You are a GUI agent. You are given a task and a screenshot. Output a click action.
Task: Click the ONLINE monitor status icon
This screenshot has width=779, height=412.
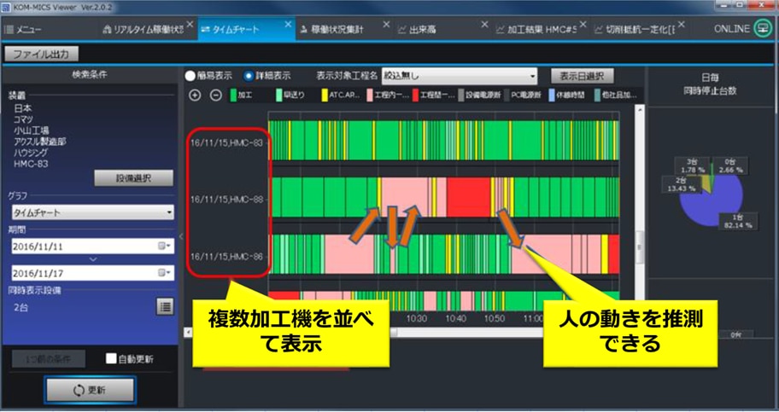[762, 29]
